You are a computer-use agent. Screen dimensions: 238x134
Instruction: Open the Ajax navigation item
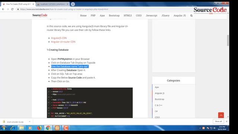point(102,16)
